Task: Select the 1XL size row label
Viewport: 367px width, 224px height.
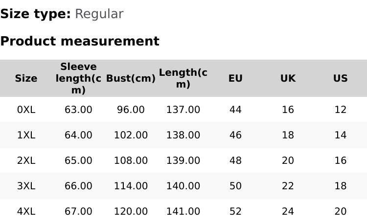Action: pos(26,135)
